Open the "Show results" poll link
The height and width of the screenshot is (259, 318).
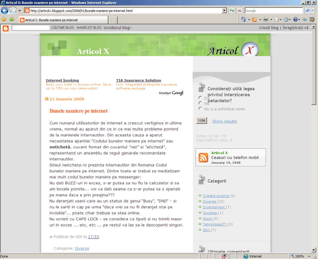(224, 121)
